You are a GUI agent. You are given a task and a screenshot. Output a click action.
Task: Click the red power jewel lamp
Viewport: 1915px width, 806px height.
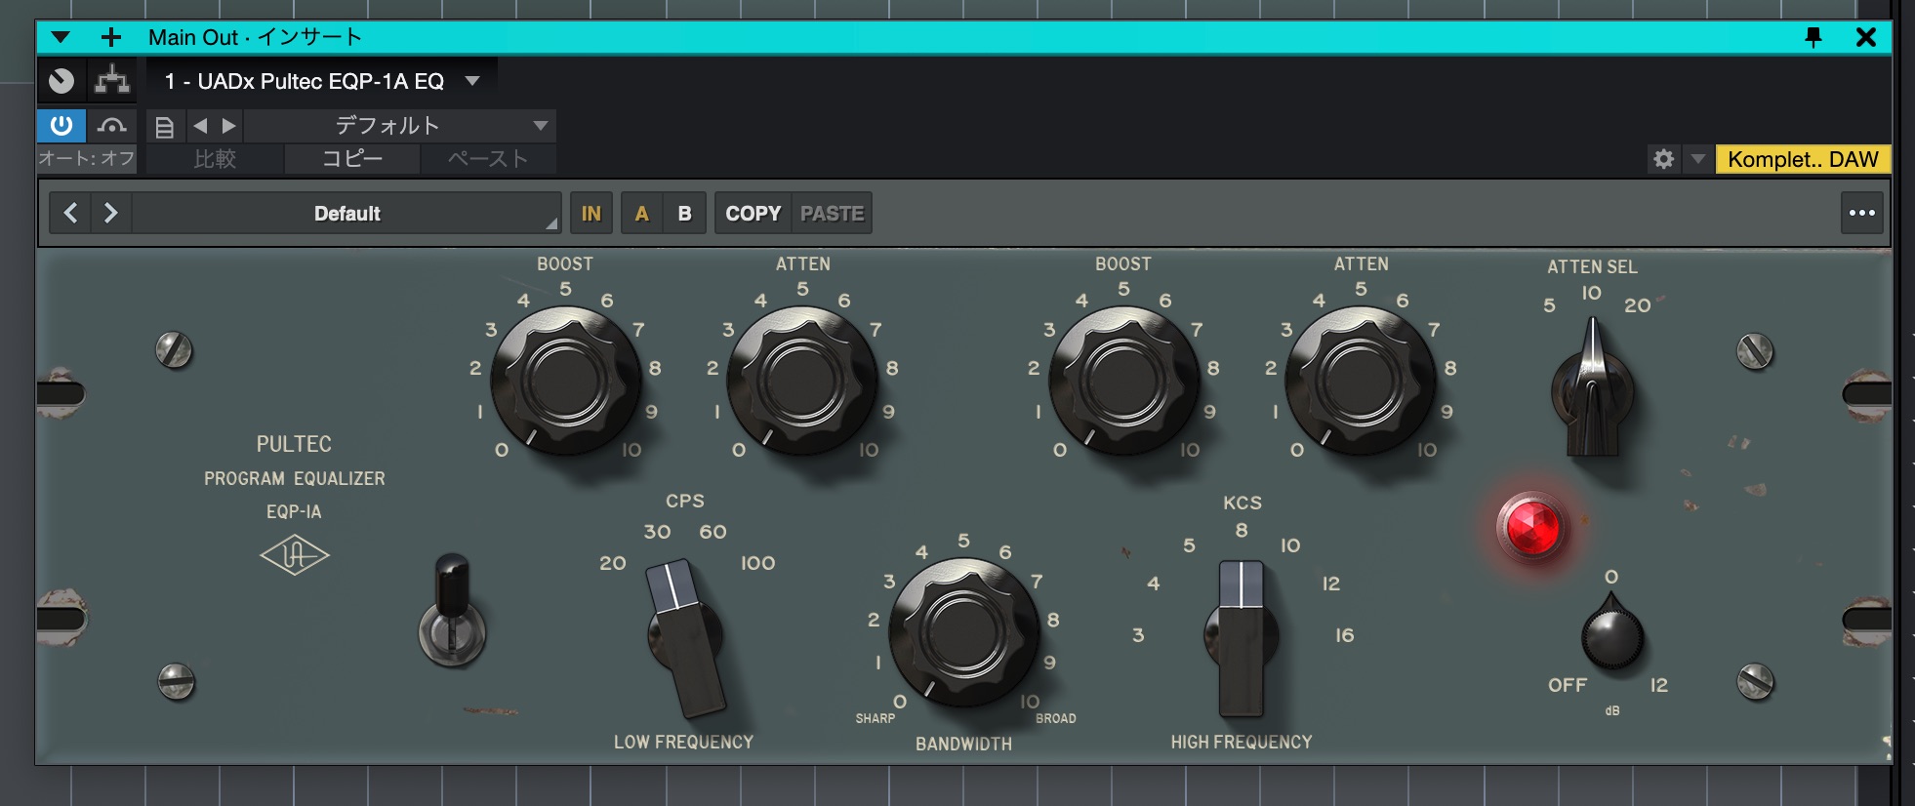(x=1531, y=527)
